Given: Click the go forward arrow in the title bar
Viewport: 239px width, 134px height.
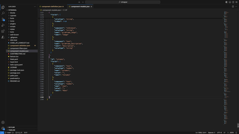Looking at the screenshot, I should 83,2.
